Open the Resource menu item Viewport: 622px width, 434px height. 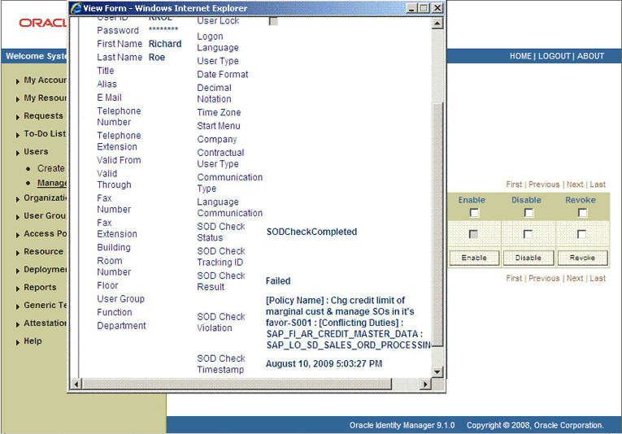tap(43, 251)
